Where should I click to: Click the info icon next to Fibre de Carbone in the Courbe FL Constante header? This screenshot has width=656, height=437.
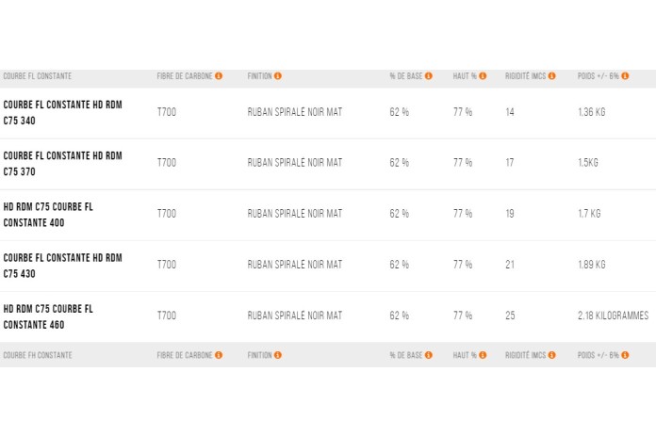tap(219, 76)
